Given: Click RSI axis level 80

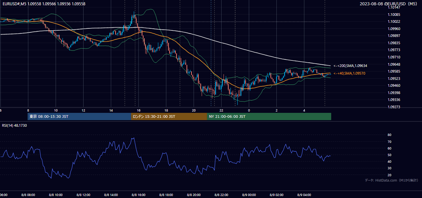Looking at the screenshot, I should [x=389, y=135].
